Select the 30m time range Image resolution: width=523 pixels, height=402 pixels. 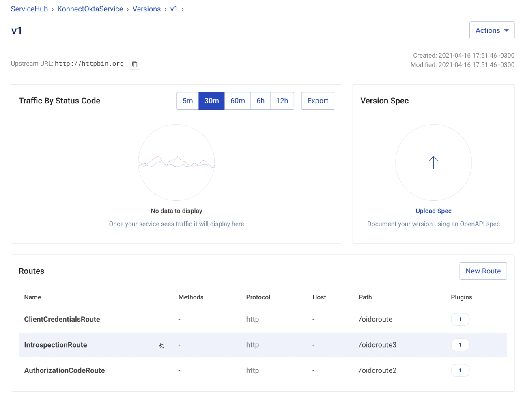click(x=211, y=101)
